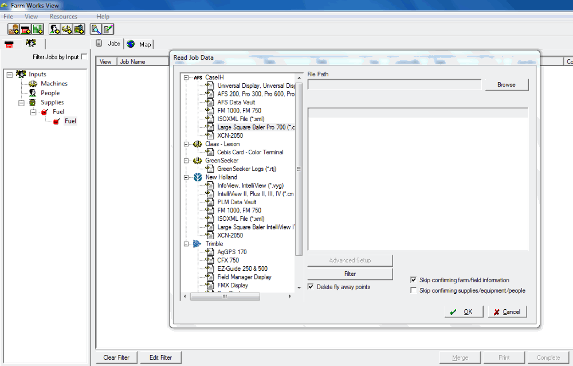Collapse the CaseIH device group

pyautogui.click(x=186, y=77)
